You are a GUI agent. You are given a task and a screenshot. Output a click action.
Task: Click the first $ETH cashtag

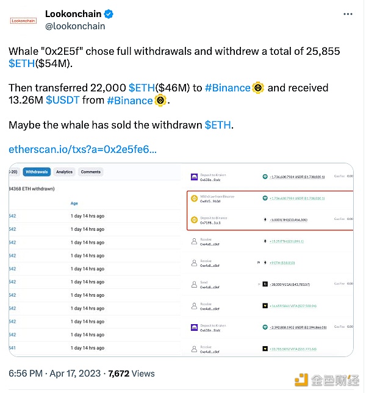(21, 63)
